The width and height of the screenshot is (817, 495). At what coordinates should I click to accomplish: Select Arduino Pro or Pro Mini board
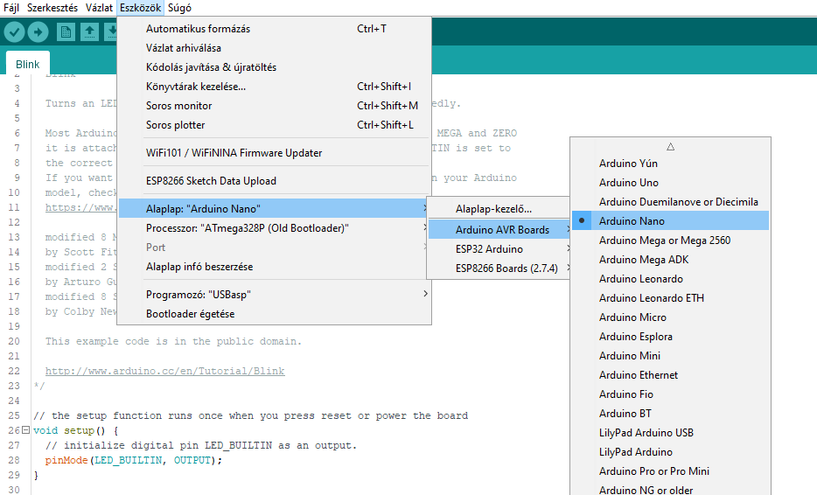(x=670, y=471)
